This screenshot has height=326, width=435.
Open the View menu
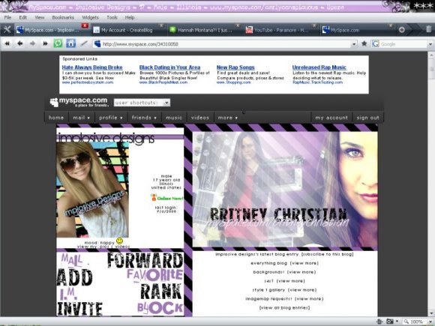(40, 17)
